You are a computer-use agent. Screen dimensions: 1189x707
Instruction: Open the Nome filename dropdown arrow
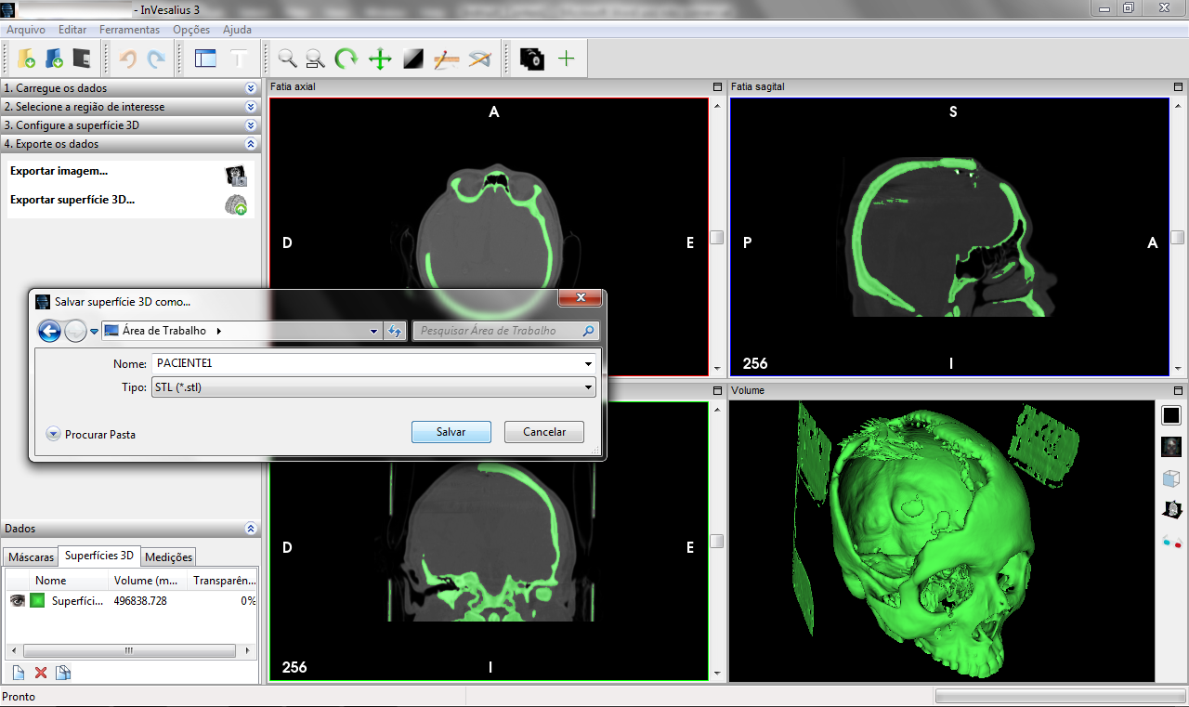(589, 363)
